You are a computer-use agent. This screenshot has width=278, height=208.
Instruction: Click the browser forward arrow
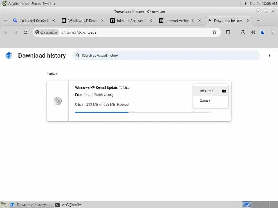pyautogui.click(x=16, y=32)
